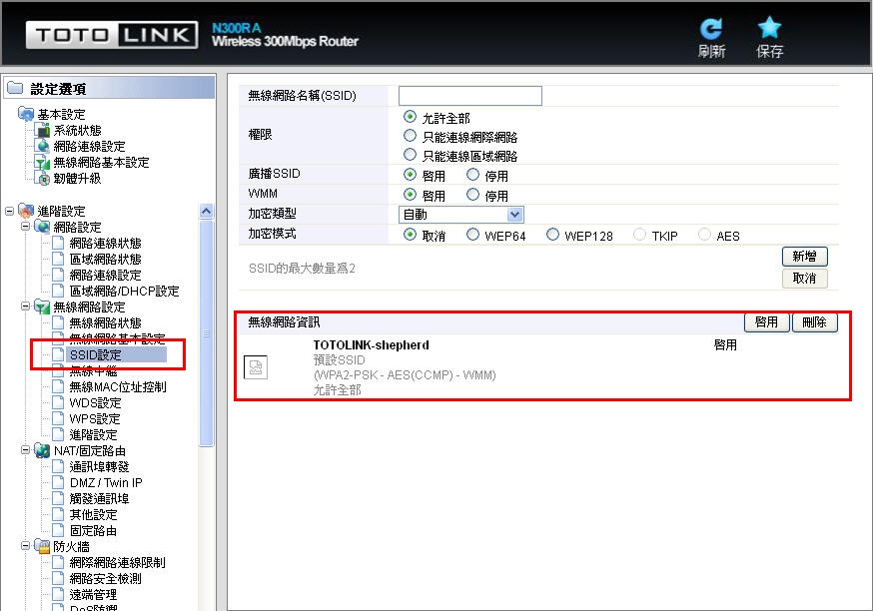Click the sidebar scrollbar up arrow

[x=206, y=211]
